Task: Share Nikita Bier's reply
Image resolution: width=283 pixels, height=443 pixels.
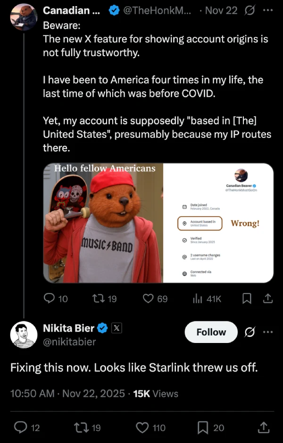Action: 264,427
